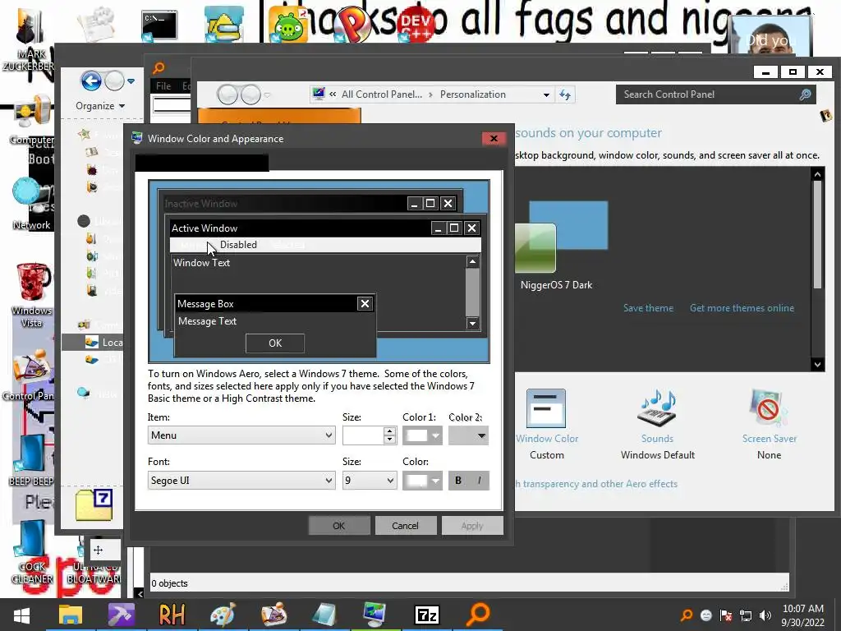This screenshot has width=841, height=631.
Task: Click the Disabled menu item in preview
Action: tap(238, 245)
